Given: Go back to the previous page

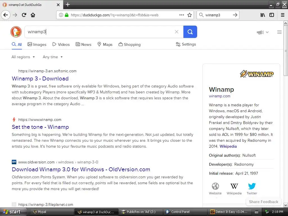Looking at the screenshot, I should coord(6,15).
